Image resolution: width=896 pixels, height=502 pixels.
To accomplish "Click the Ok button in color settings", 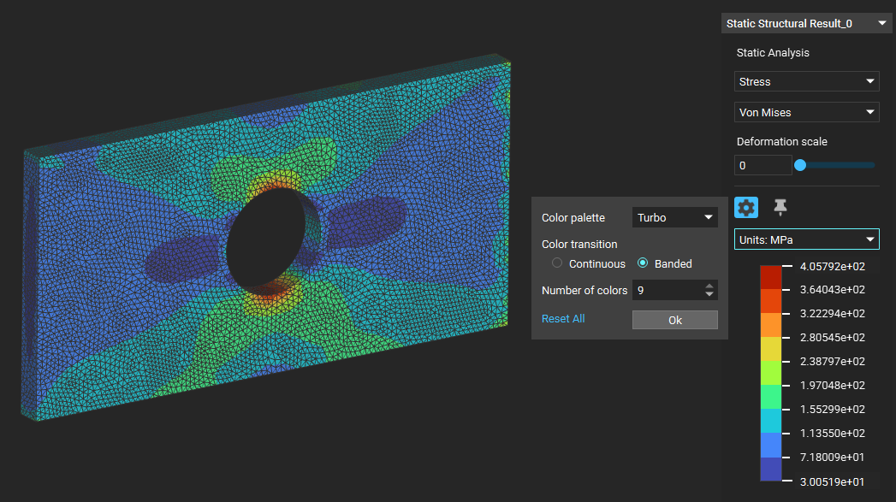I will (675, 321).
